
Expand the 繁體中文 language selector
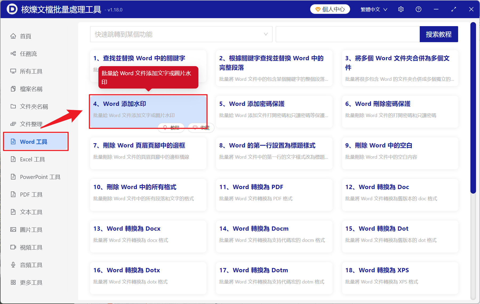point(374,9)
